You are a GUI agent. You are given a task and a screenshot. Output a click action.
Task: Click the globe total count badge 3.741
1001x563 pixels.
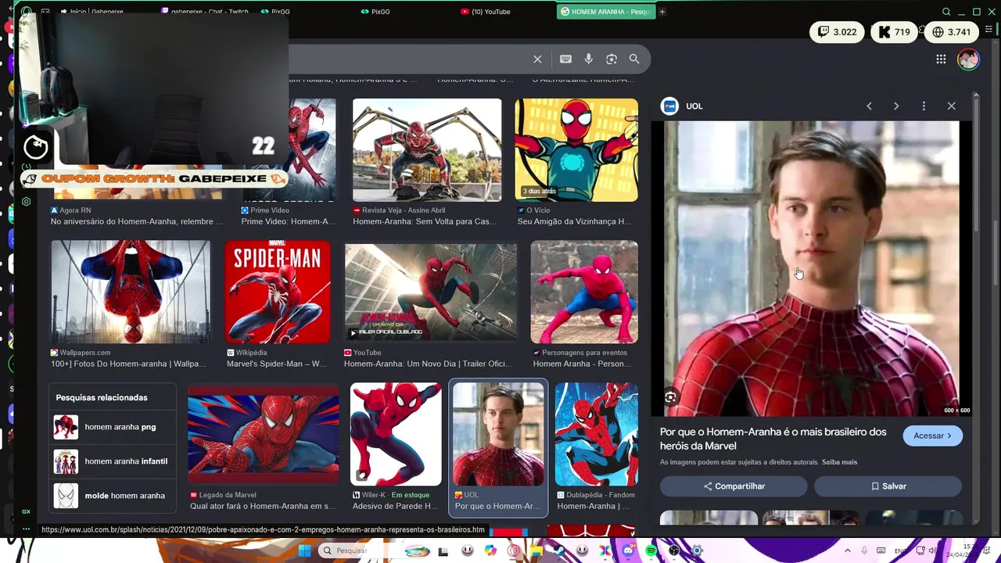(x=951, y=32)
